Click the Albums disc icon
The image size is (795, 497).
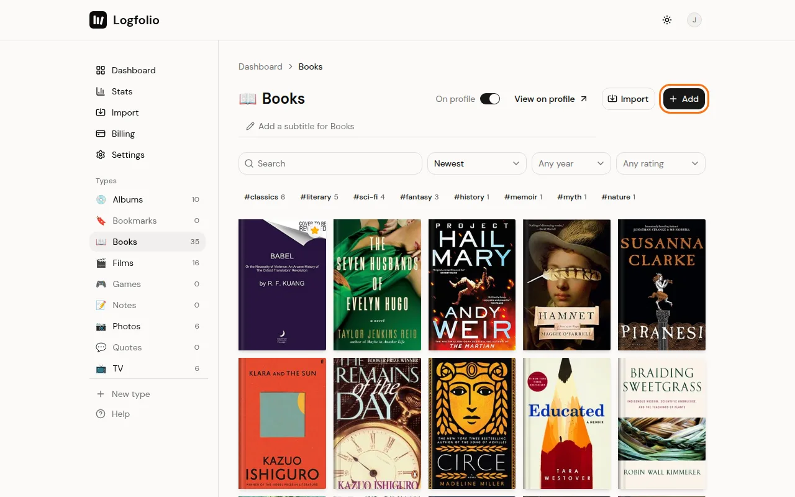(x=101, y=199)
